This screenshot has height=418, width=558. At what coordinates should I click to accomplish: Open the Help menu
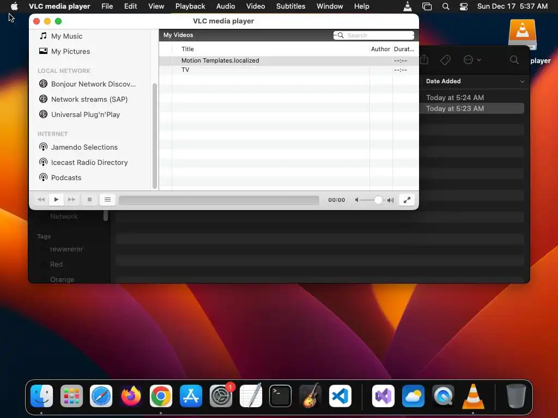(x=362, y=7)
